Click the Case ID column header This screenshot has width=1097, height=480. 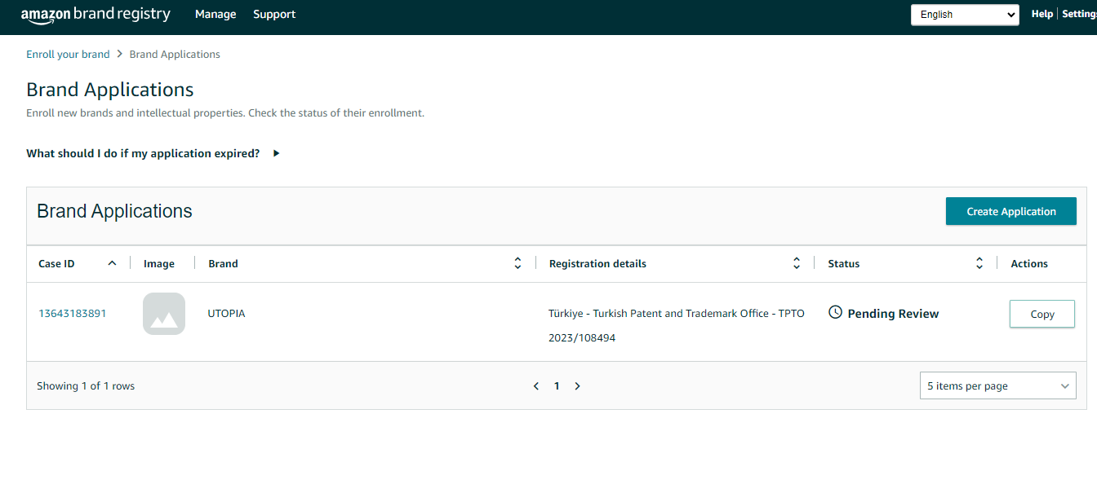(56, 263)
